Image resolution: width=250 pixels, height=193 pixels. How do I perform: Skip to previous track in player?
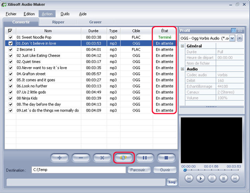189,178
